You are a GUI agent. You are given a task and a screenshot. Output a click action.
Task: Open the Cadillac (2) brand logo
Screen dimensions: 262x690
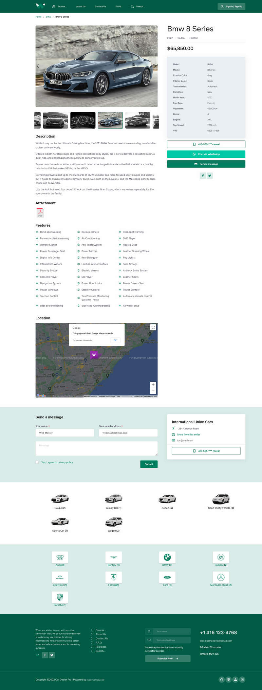tap(221, 557)
